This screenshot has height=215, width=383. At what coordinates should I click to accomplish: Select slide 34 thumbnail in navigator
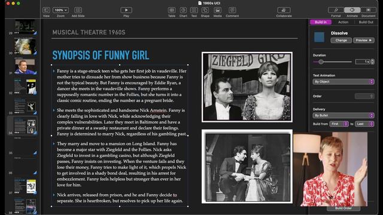point(25,126)
